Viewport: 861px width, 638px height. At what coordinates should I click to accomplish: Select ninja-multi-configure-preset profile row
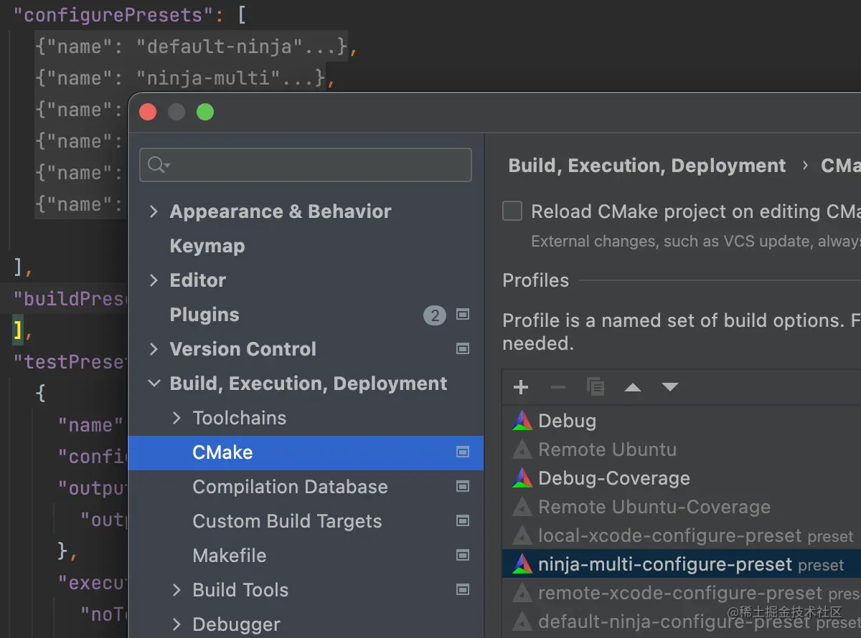click(x=682, y=564)
